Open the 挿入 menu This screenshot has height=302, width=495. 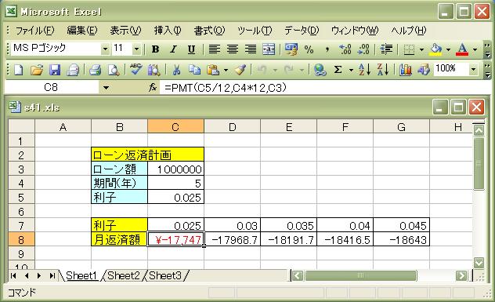pyautogui.click(x=168, y=31)
